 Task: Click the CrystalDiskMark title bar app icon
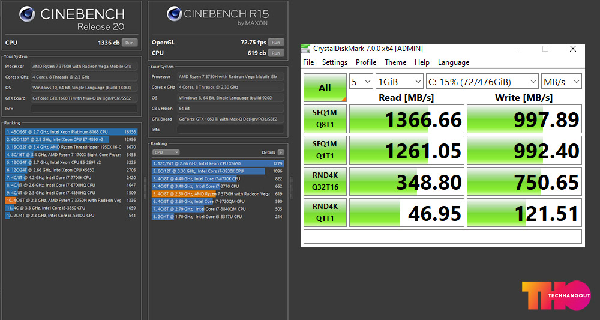tap(305, 49)
